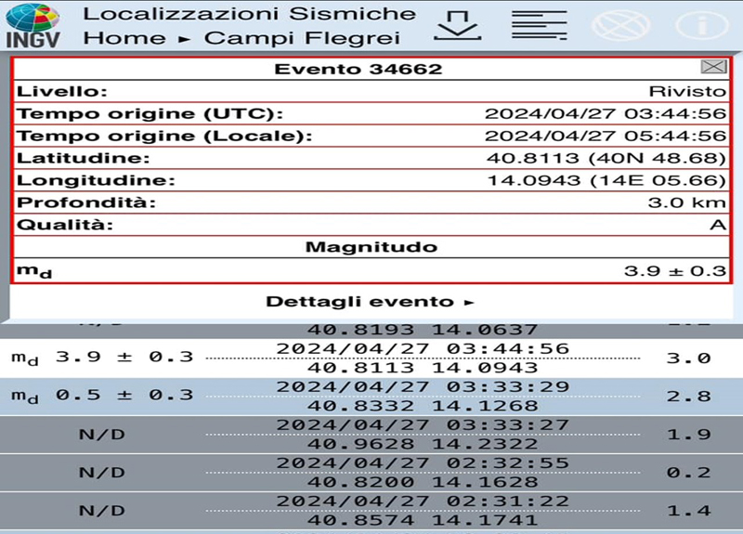Click the INGV logo
The width and height of the screenshot is (743, 534).
33,25
